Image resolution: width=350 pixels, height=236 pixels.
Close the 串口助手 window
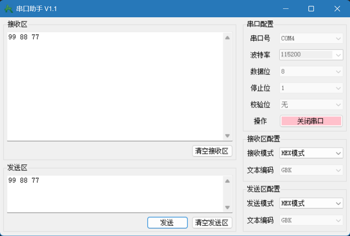337,9
